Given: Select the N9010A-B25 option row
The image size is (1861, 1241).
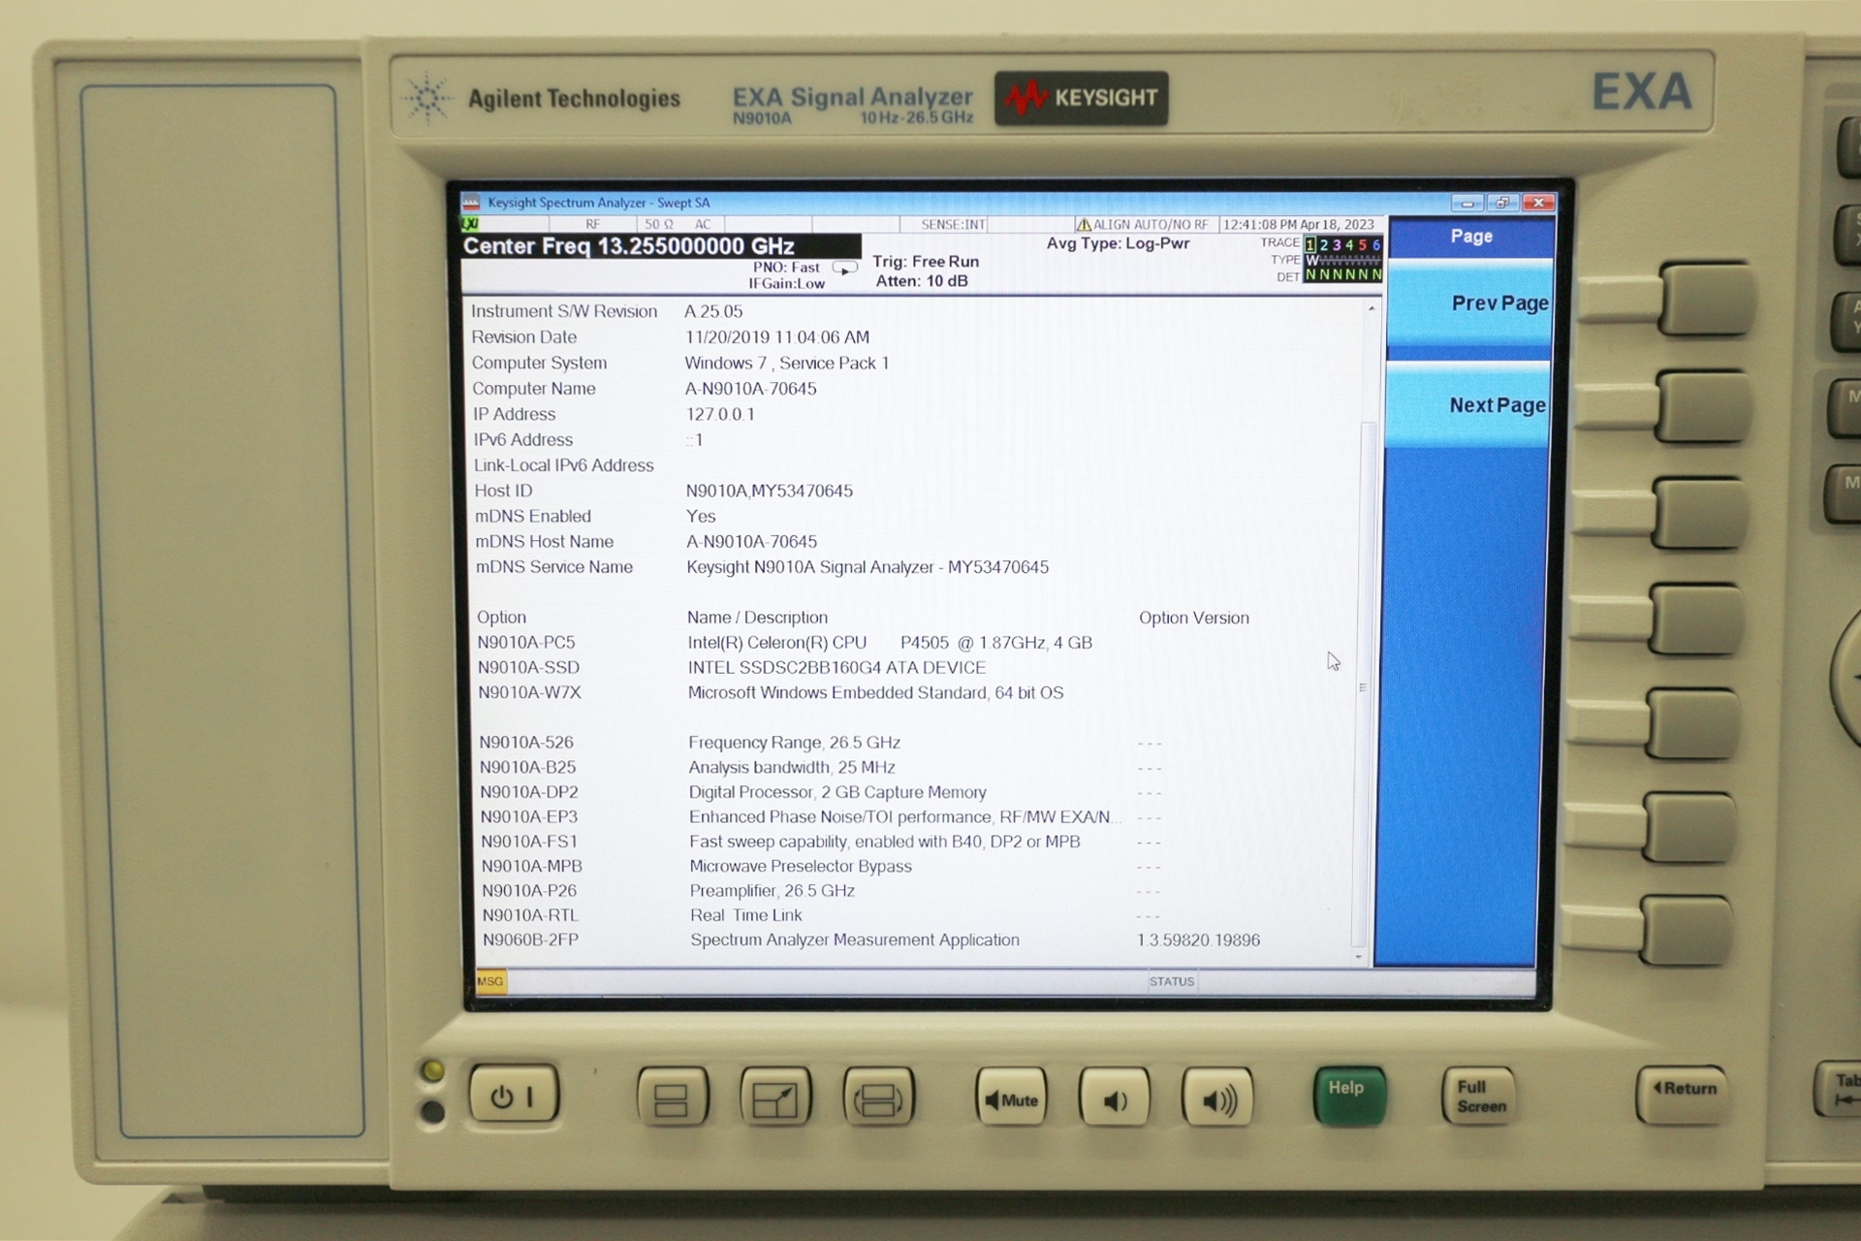Looking at the screenshot, I should click(820, 767).
